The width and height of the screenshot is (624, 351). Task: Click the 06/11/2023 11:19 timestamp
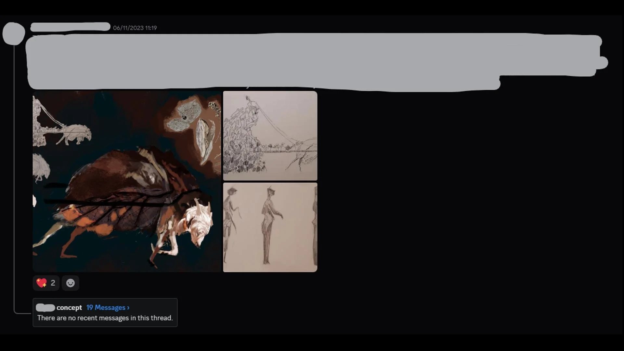[135, 28]
